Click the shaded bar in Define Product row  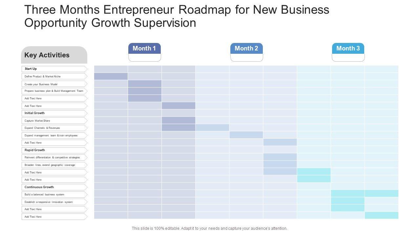[111, 76]
